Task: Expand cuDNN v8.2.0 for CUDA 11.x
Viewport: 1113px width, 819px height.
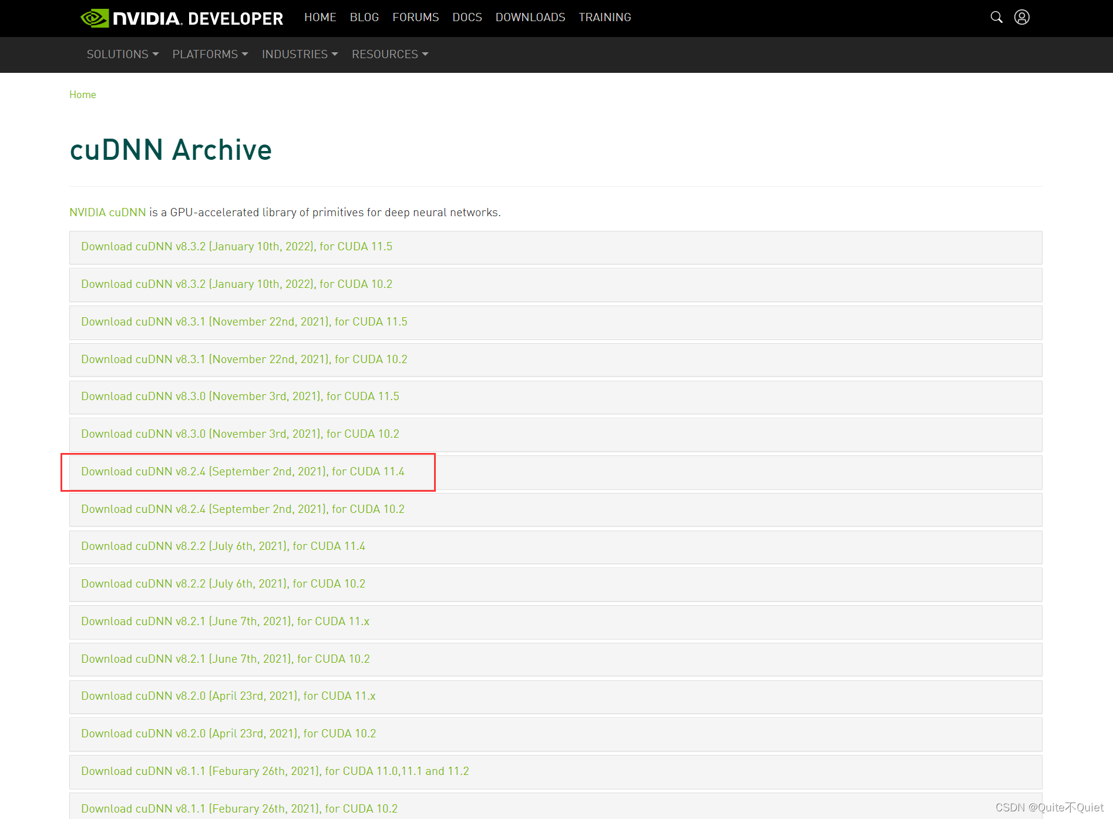Action: point(556,697)
